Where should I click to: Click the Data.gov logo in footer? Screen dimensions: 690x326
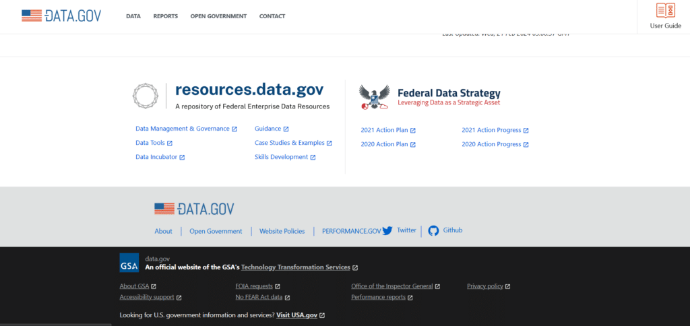click(194, 209)
